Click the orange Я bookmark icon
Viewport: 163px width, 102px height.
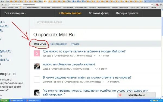click(21, 7)
